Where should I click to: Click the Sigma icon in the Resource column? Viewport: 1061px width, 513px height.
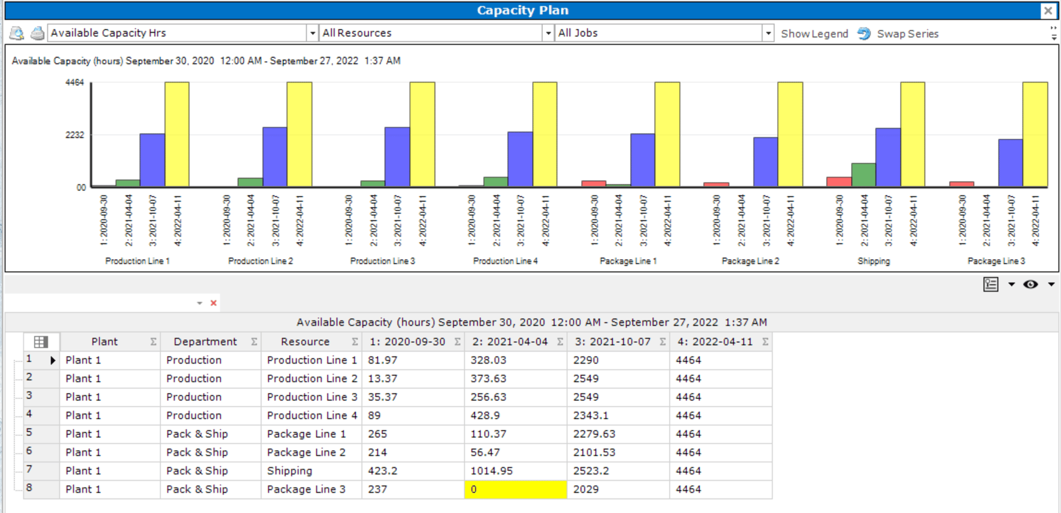[354, 341]
